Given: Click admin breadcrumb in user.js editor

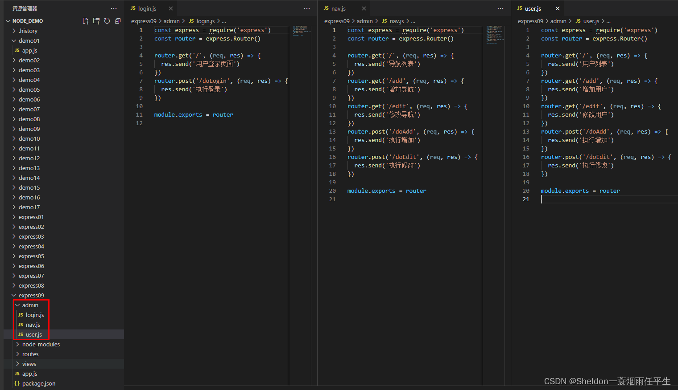Looking at the screenshot, I should [558, 21].
